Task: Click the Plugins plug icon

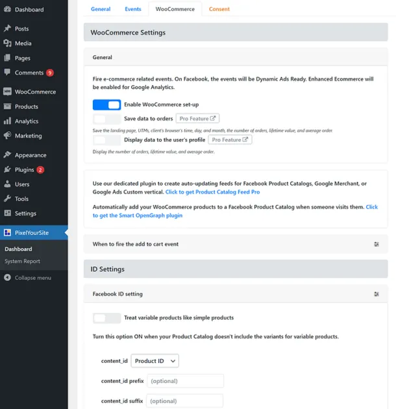Action: [7, 169]
